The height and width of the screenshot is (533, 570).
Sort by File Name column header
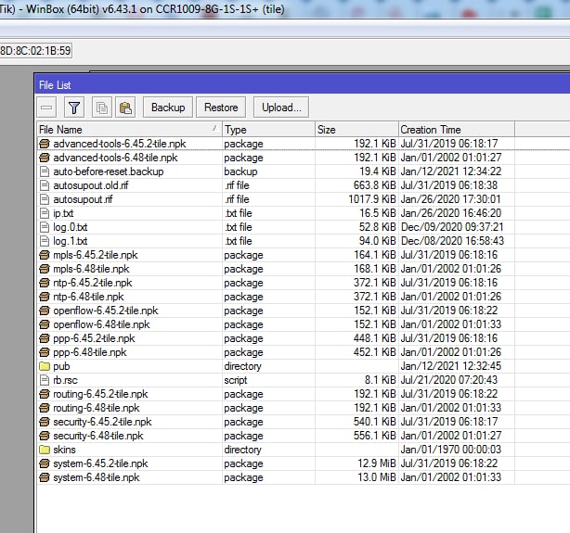(x=129, y=130)
